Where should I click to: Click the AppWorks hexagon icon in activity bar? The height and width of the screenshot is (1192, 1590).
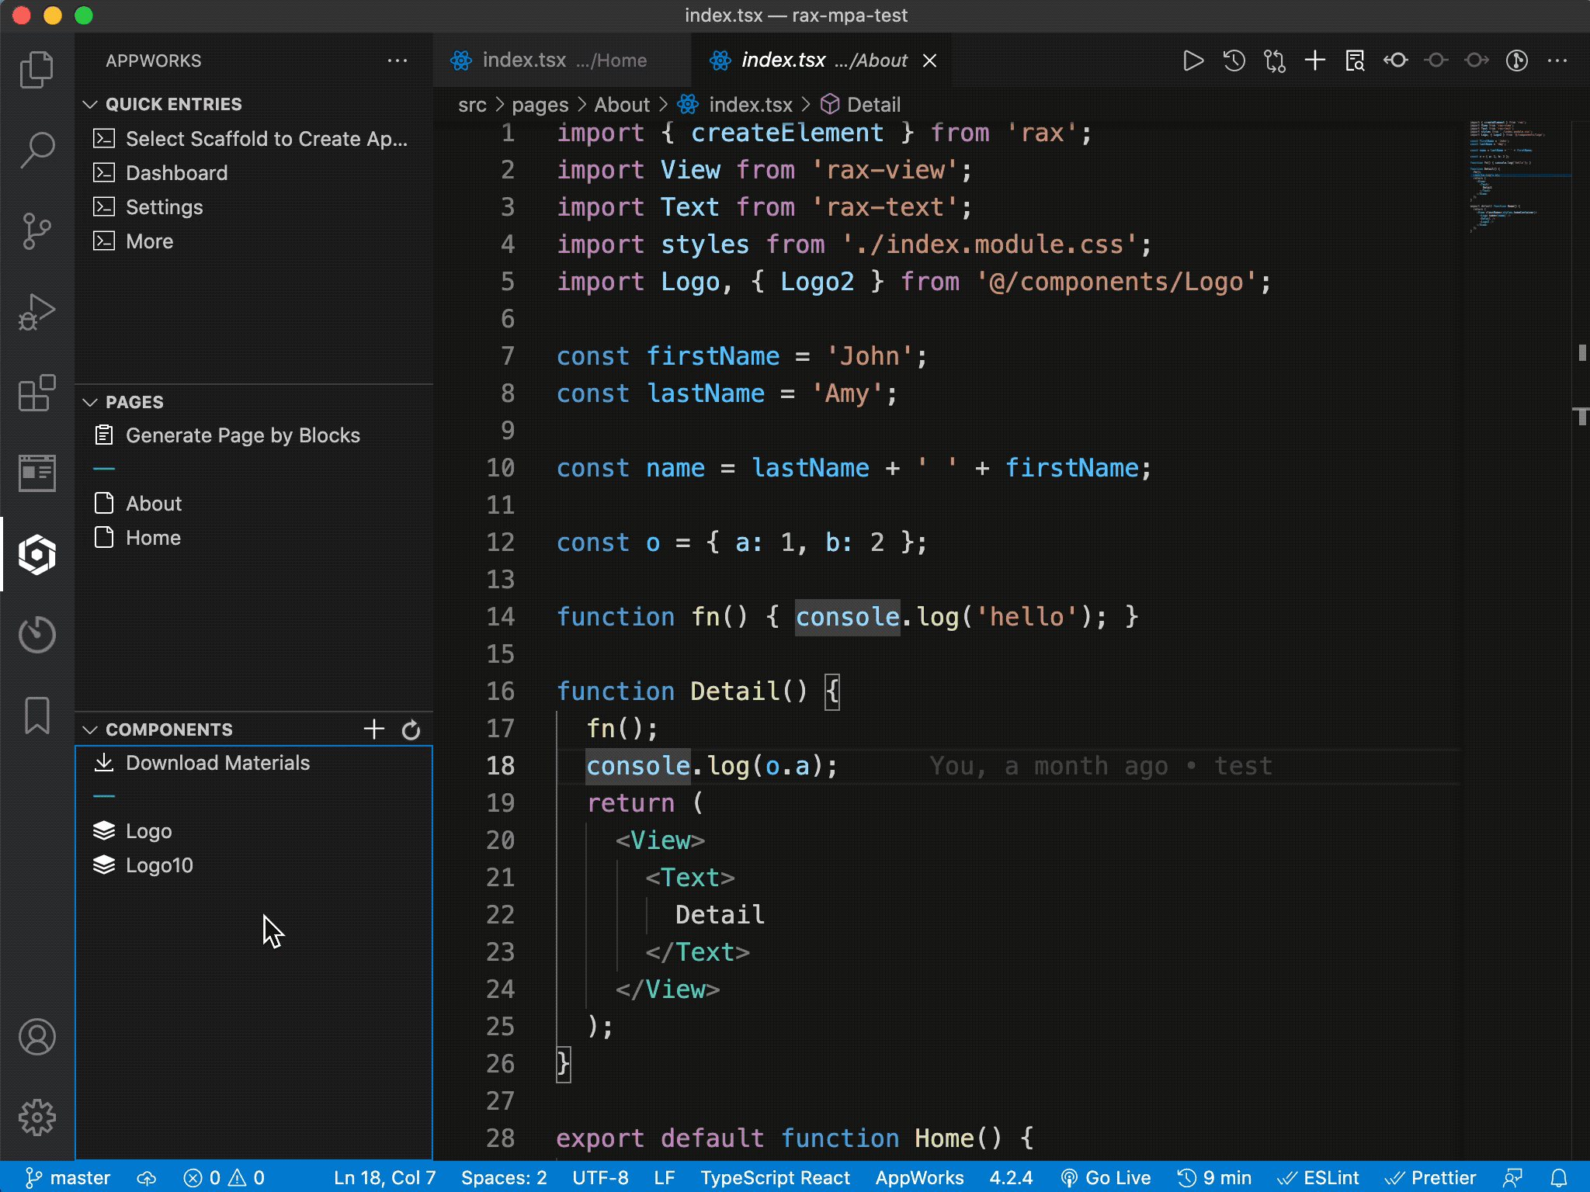pyautogui.click(x=36, y=554)
